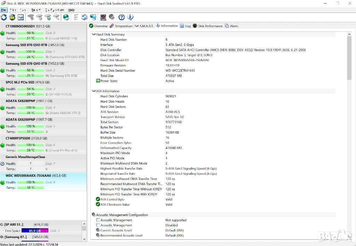Open help via the blue question mark icon
Viewport: 356px width, 246px height.
click(x=121, y=17)
